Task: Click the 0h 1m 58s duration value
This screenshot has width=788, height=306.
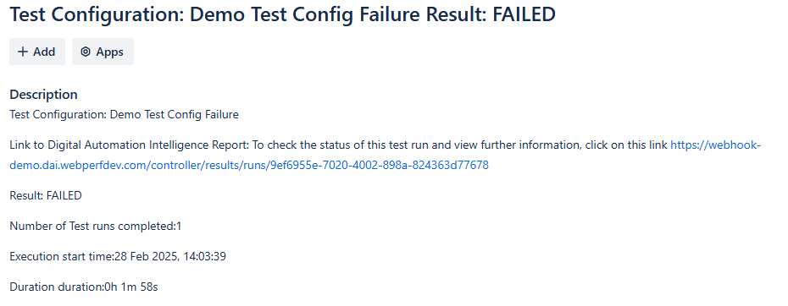Action: [131, 287]
